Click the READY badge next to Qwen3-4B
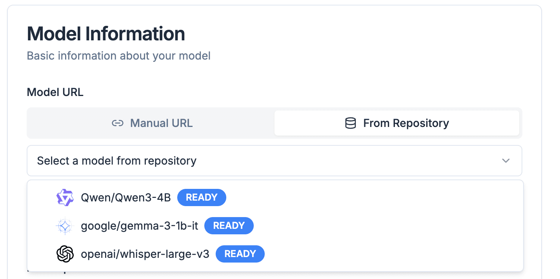The height and width of the screenshot is (279, 560). tap(202, 197)
